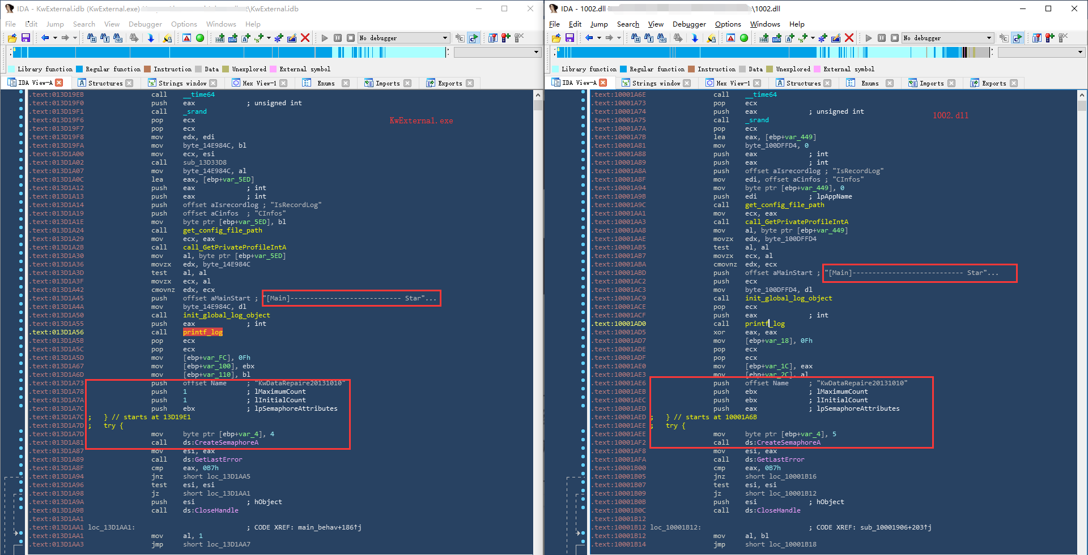1088x555 pixels.
Task: Click the open file icon in 1002.dll window
Action: click(556, 38)
